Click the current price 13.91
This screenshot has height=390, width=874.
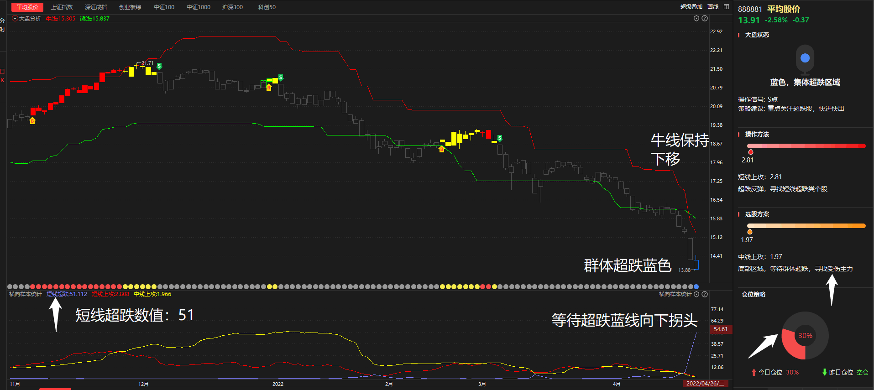point(749,20)
